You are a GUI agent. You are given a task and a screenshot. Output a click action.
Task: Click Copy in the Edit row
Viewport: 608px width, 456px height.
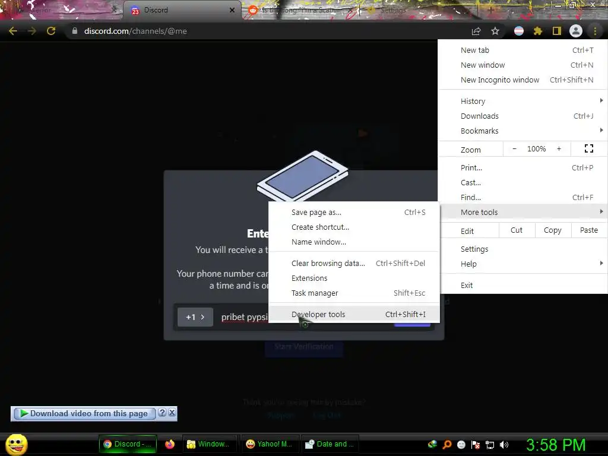[x=553, y=230]
